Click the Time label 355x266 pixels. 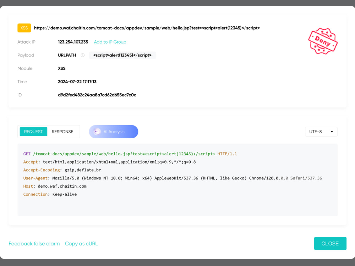click(x=22, y=82)
